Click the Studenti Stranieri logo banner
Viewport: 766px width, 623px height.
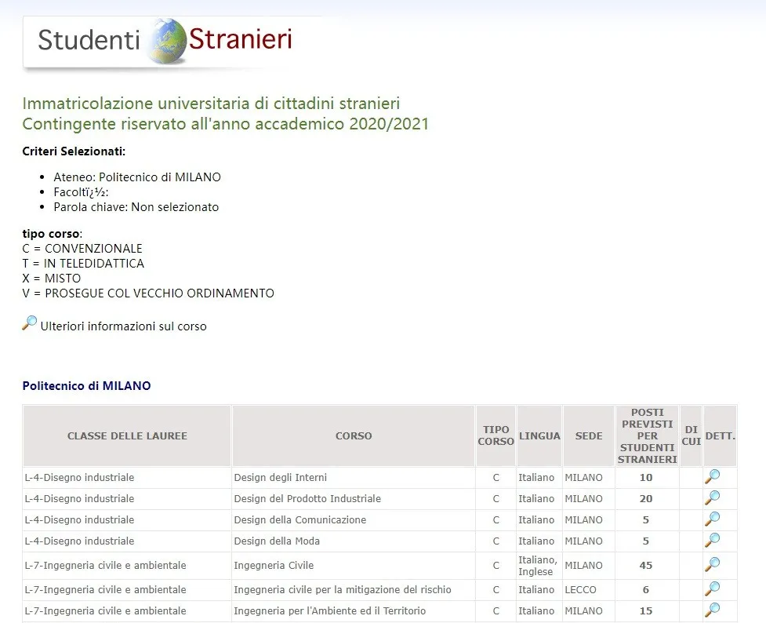pyautogui.click(x=165, y=41)
